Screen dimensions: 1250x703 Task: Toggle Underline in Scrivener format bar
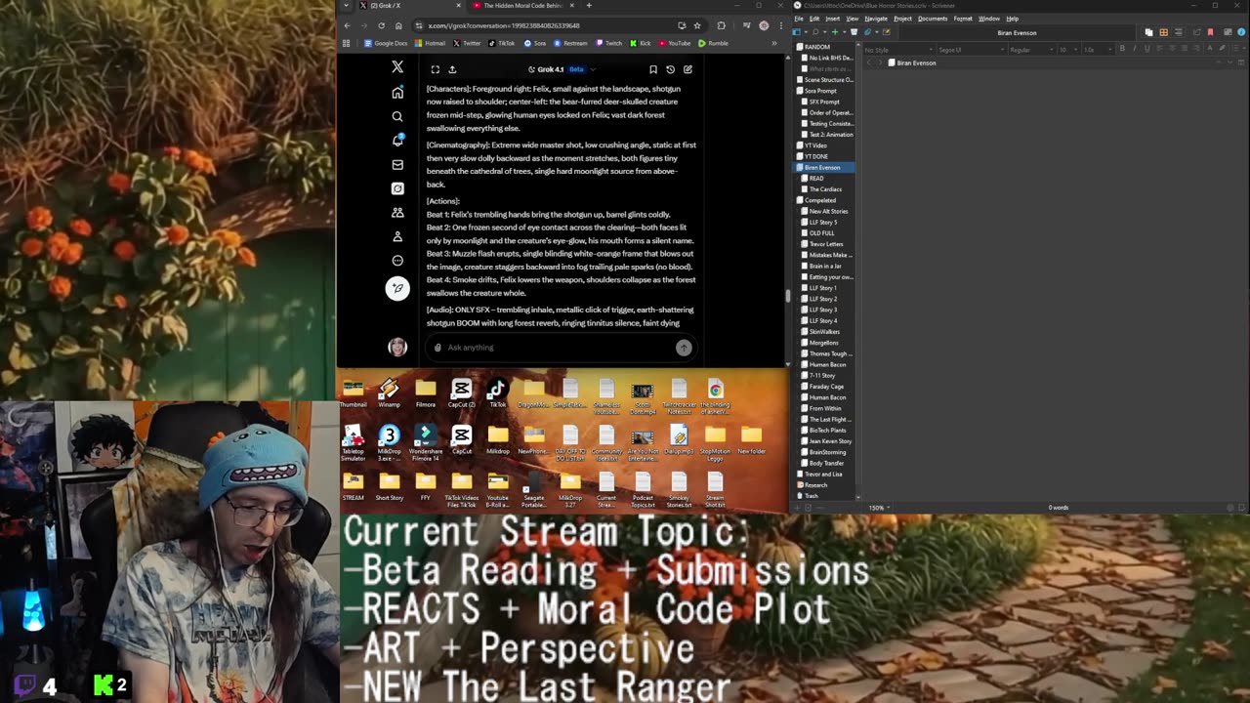pyautogui.click(x=1146, y=49)
